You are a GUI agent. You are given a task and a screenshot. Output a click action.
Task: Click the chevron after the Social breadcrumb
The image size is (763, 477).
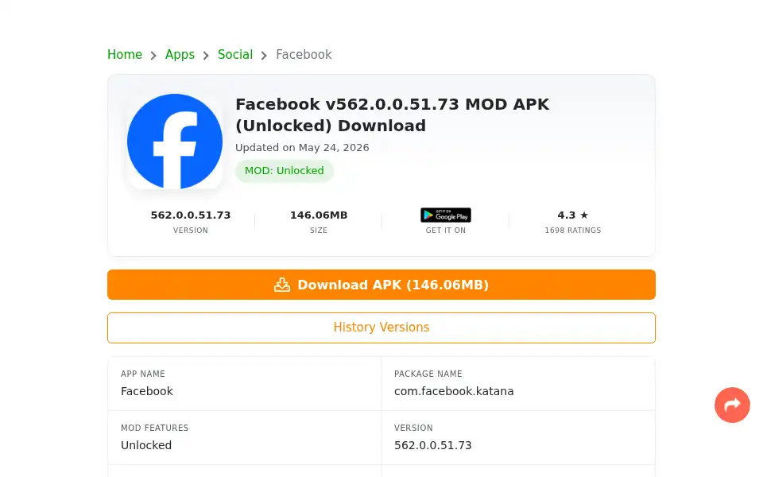coord(264,56)
